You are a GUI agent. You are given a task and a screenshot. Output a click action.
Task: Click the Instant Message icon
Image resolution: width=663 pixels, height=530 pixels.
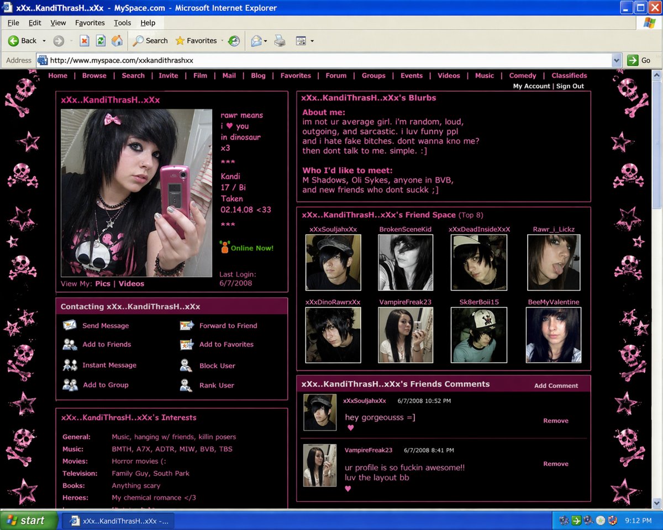click(70, 365)
